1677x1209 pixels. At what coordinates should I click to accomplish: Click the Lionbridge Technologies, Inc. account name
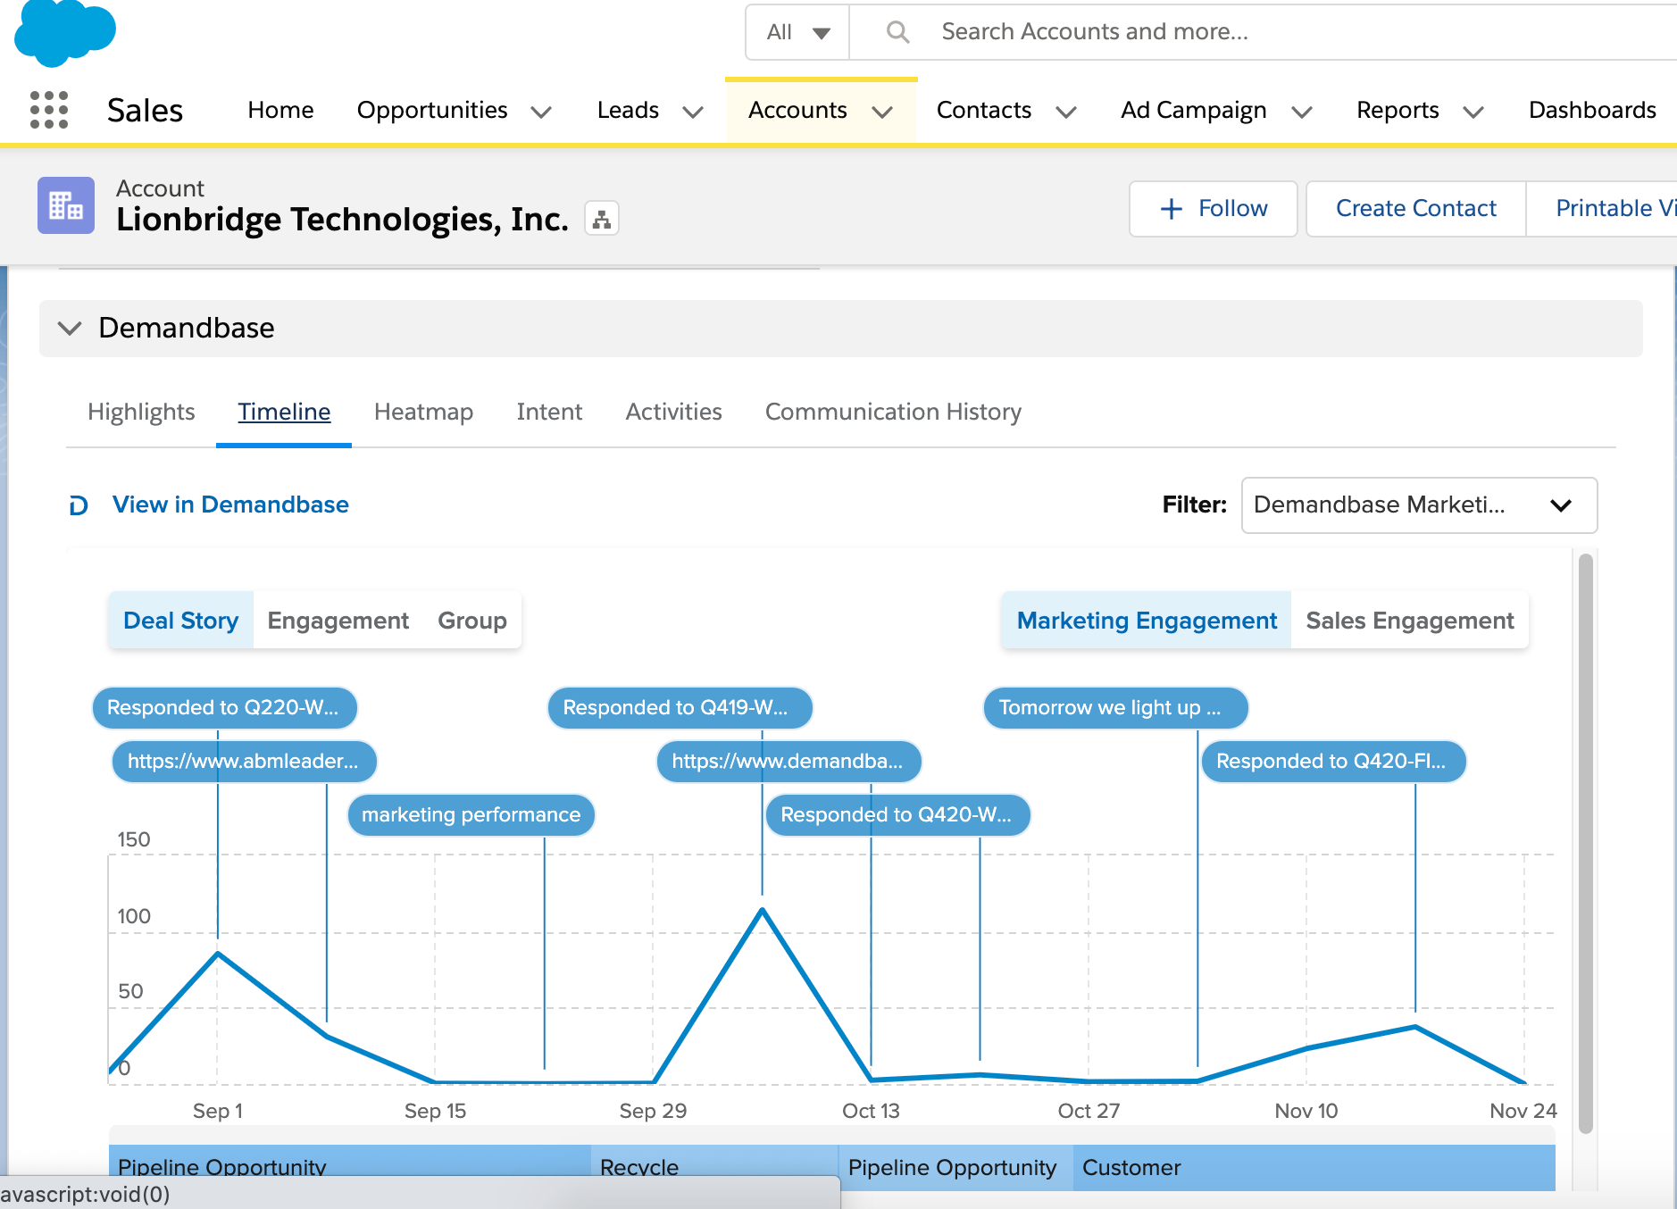pos(342,220)
